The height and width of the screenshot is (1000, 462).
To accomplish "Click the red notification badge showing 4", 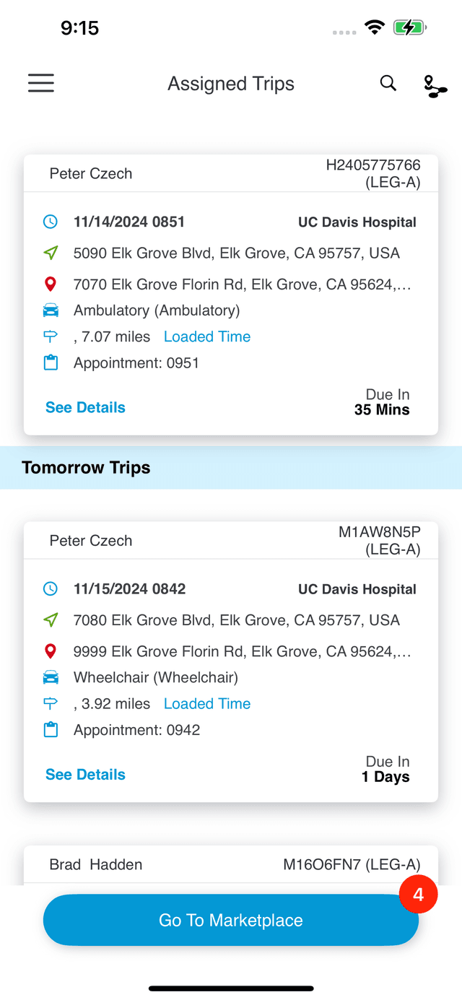I will point(418,894).
